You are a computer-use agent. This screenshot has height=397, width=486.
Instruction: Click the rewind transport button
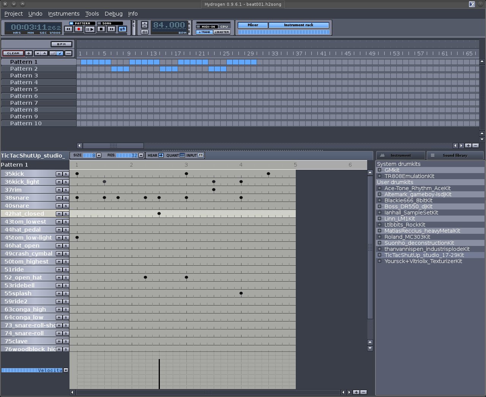coord(68,29)
